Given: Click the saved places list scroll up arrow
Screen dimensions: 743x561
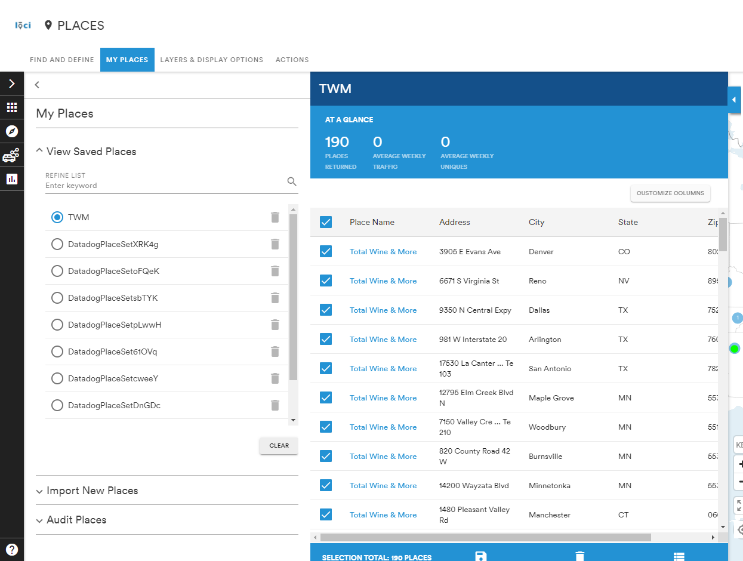Looking at the screenshot, I should click(x=293, y=209).
